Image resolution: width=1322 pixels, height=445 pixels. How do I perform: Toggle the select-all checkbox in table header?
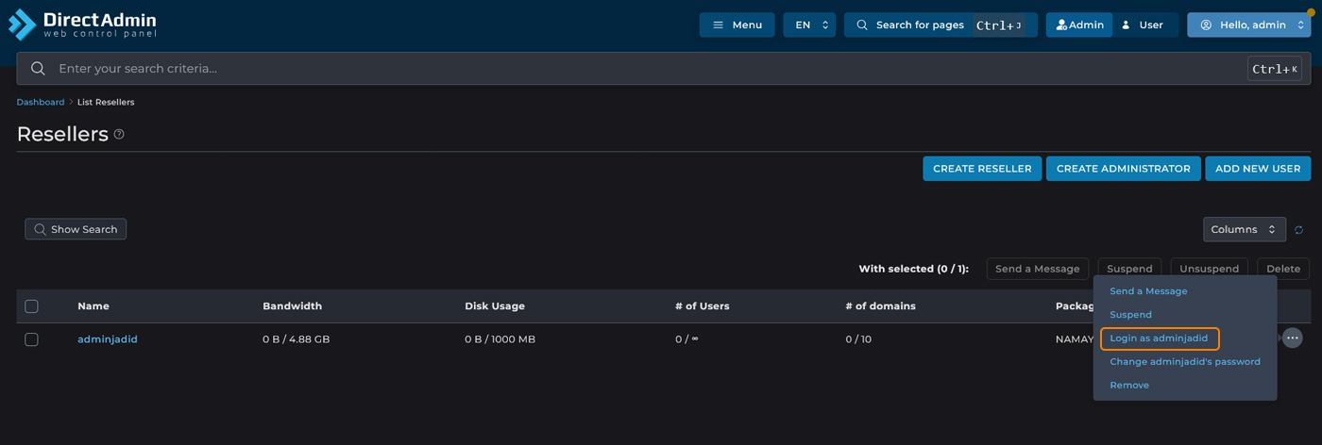[x=31, y=306]
